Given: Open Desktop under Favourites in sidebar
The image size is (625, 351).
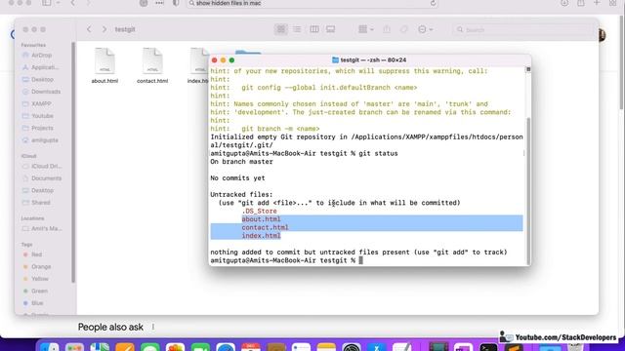Looking at the screenshot, I should click(x=42, y=80).
